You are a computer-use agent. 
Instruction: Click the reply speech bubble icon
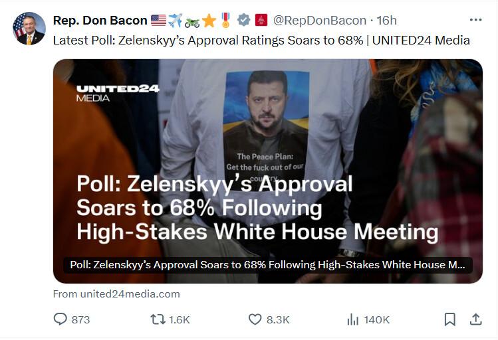(60, 319)
